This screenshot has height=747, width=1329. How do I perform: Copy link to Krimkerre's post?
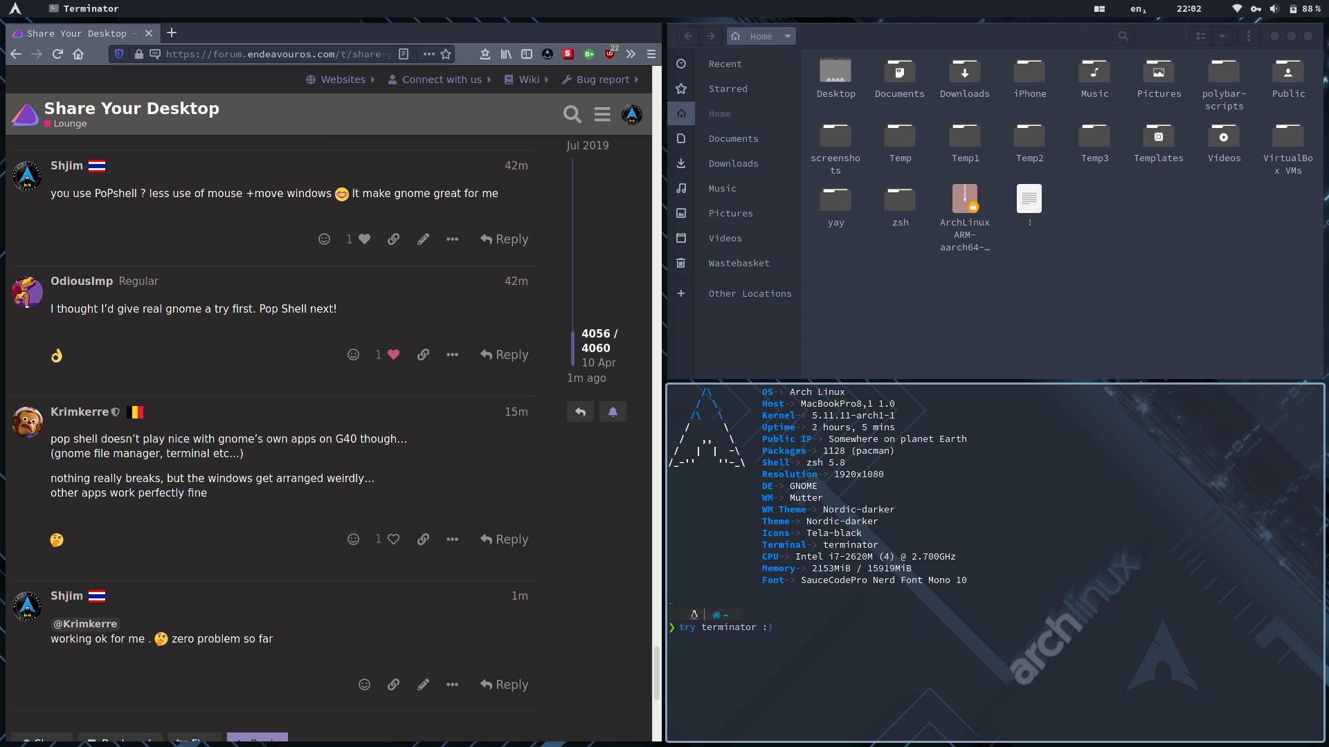coord(423,539)
